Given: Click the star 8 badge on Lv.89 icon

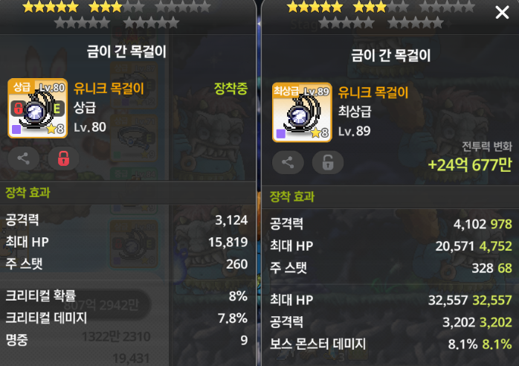Looking at the screenshot, I should click(320, 133).
